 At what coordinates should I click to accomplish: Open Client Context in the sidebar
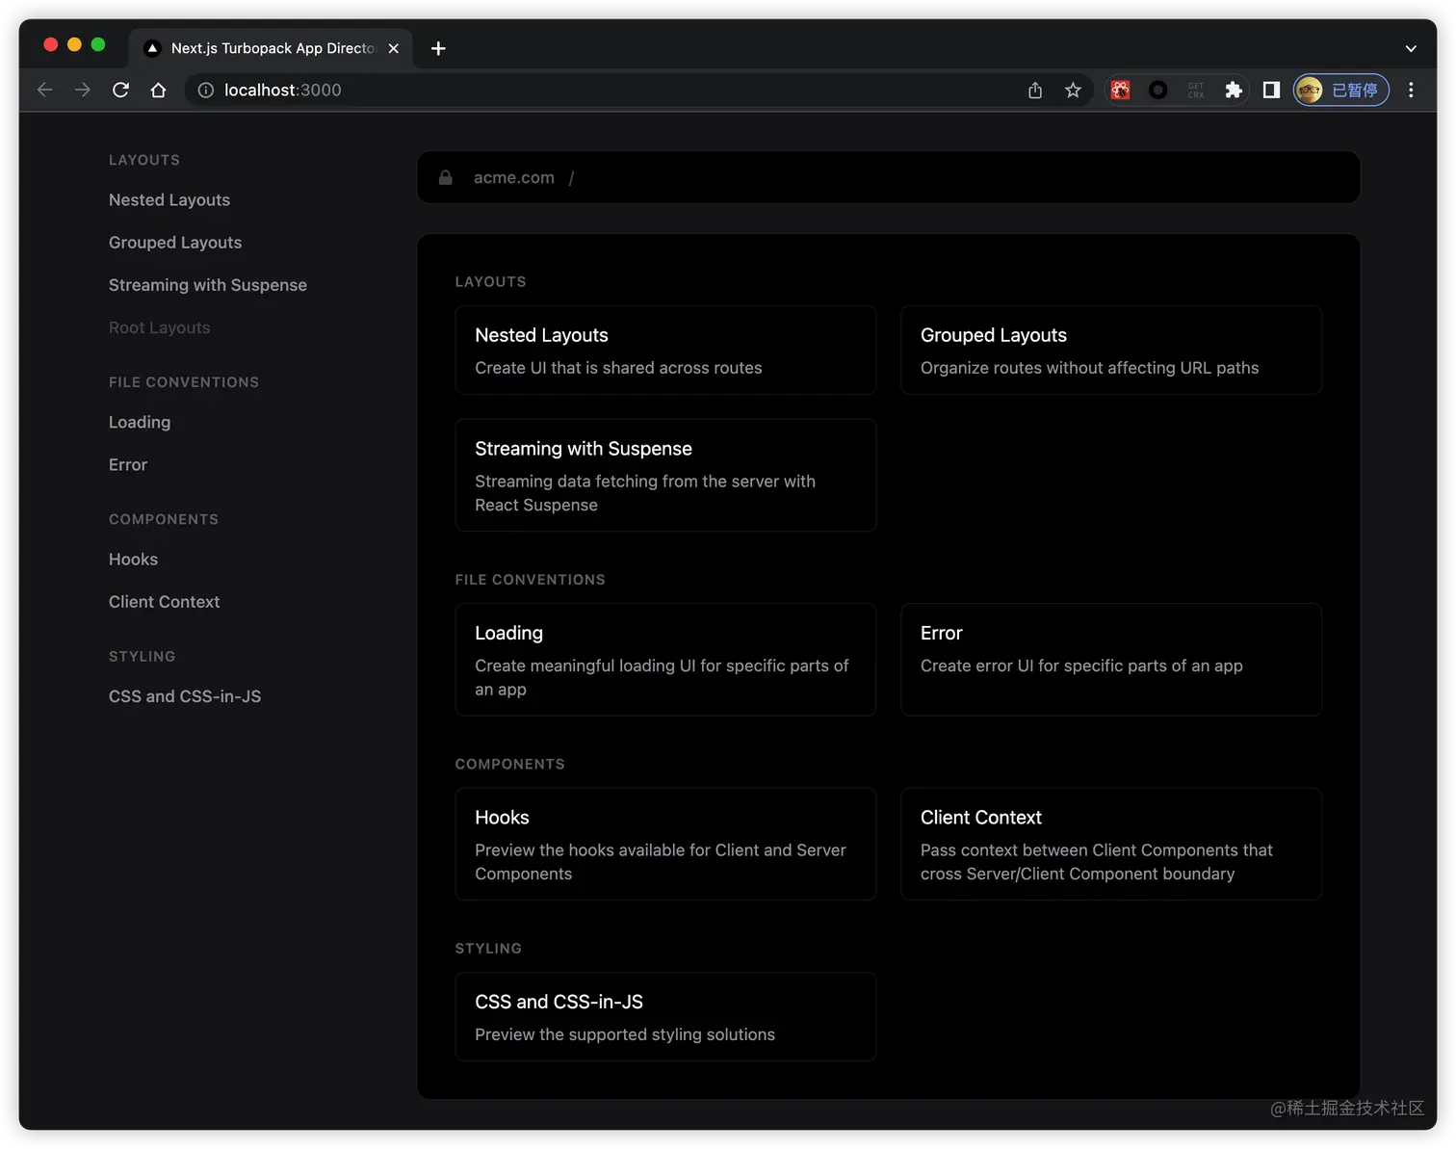tap(165, 602)
